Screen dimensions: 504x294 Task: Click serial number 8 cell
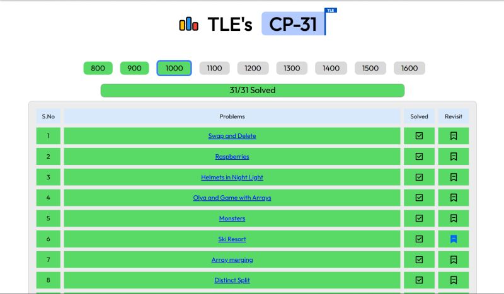coord(49,280)
